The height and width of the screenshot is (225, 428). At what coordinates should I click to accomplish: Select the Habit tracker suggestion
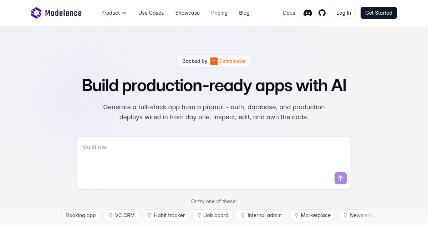click(166, 215)
